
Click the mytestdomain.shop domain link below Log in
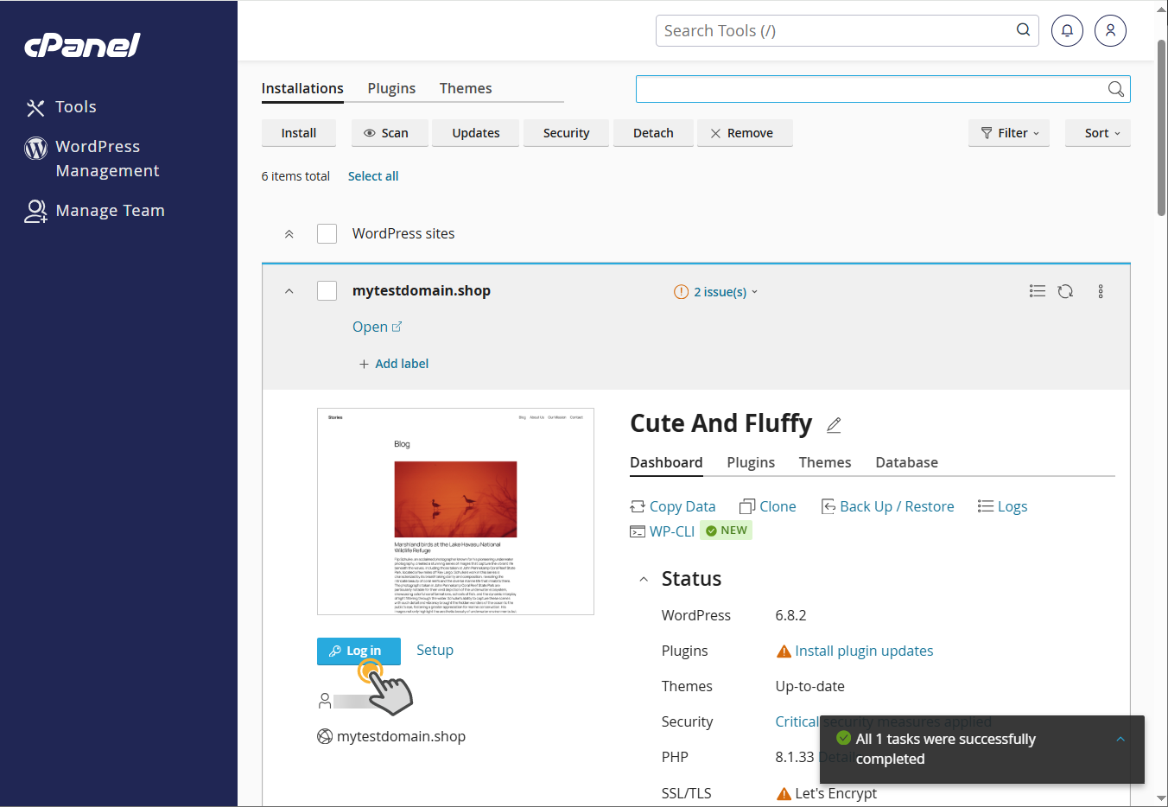(x=401, y=736)
